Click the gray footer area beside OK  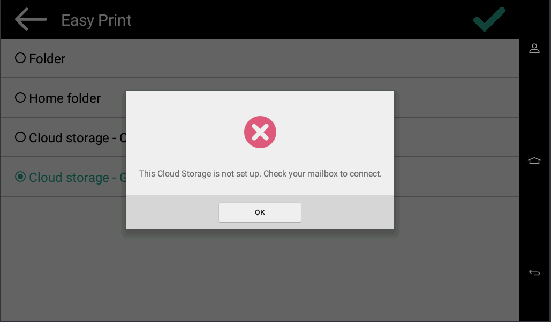[347, 212]
